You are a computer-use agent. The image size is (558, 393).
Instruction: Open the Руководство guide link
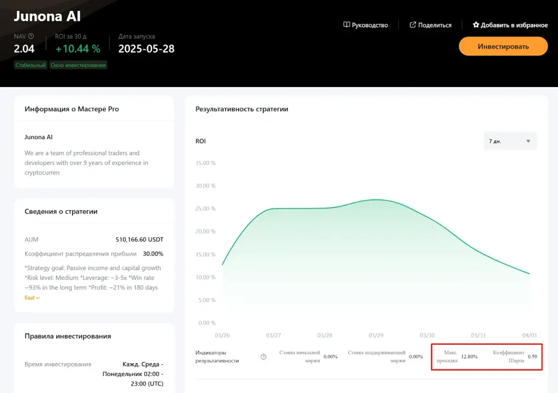366,25
